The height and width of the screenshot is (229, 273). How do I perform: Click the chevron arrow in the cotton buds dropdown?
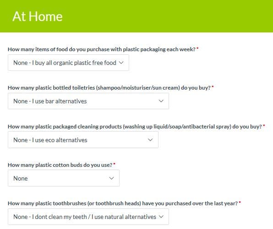(x=111, y=178)
